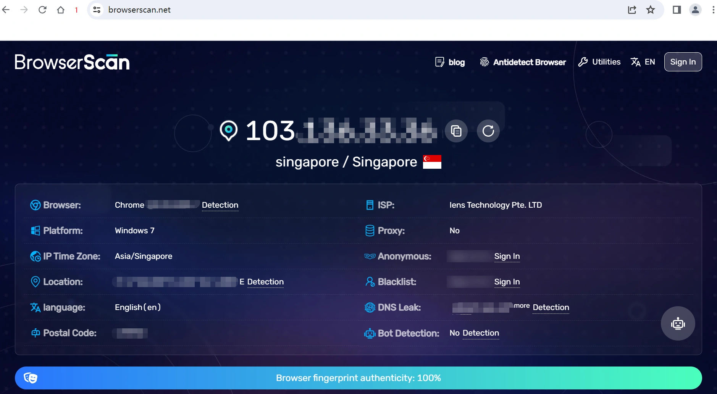Click the Platform Windows icon

click(x=36, y=231)
